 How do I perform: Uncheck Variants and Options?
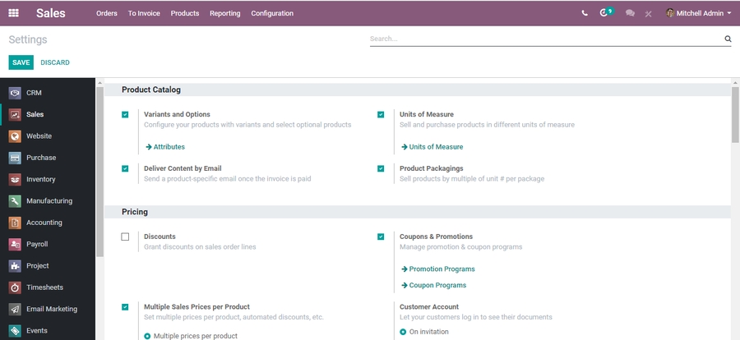(x=125, y=114)
